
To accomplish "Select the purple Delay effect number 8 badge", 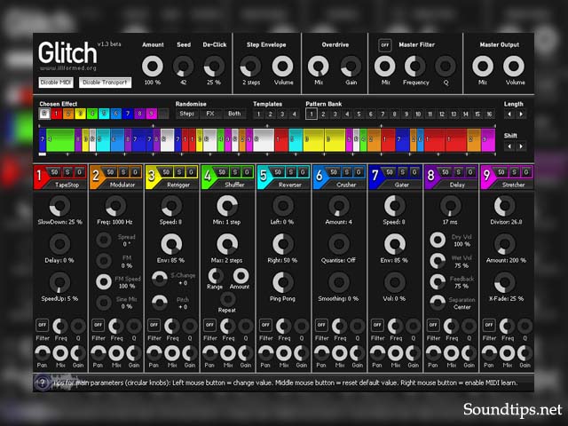I will click(x=430, y=176).
